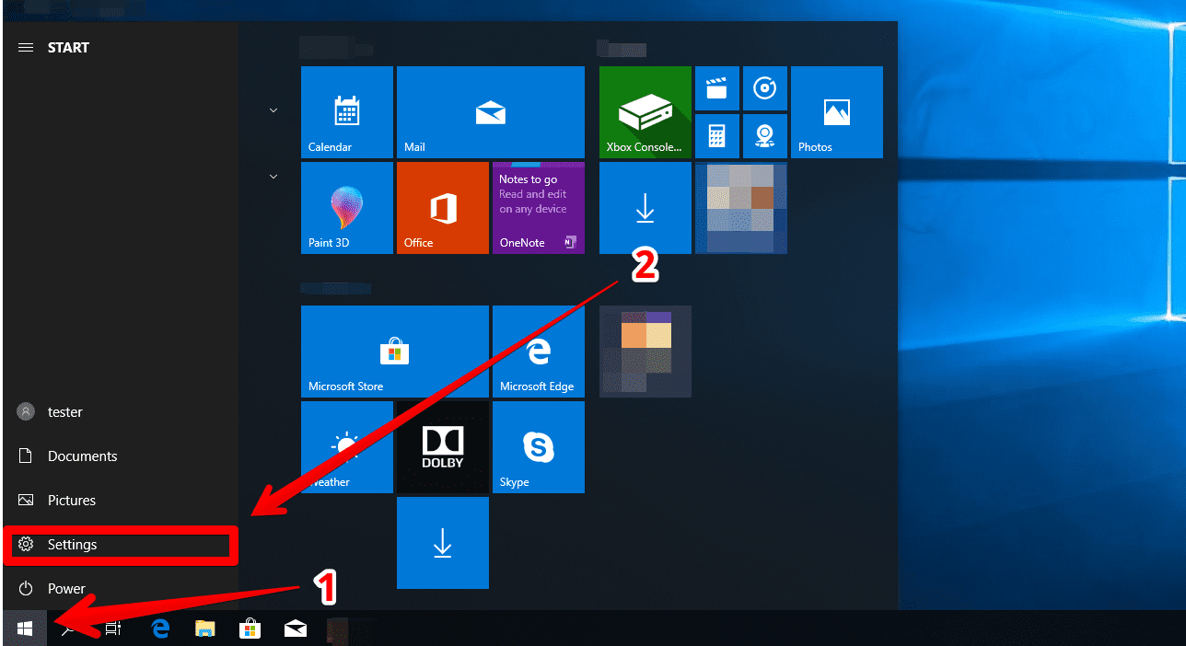1186x646 pixels.
Task: Open the Weather tile
Action: click(347, 447)
